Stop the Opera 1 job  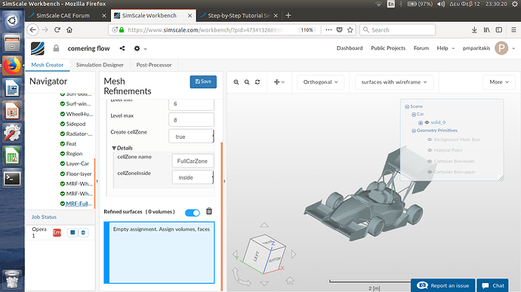click(x=72, y=232)
